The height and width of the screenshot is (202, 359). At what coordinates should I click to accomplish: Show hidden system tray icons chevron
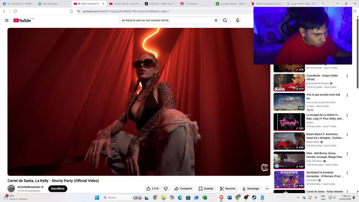point(298,198)
